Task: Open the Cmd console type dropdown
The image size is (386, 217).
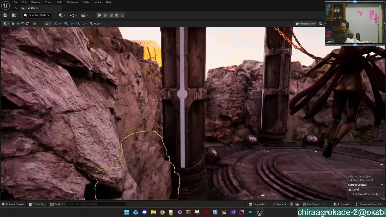Action: click(57, 204)
